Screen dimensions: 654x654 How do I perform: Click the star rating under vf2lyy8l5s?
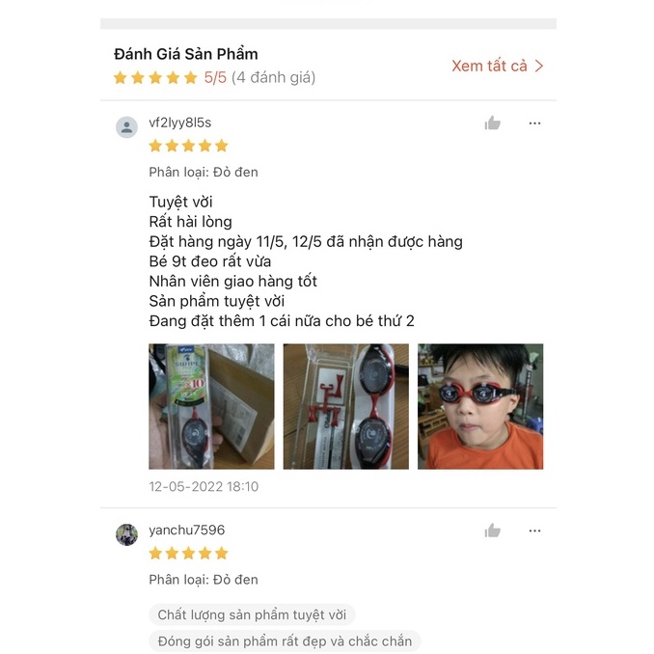tap(188, 146)
